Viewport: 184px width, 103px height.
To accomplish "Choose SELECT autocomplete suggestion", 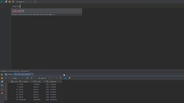I will [47, 11].
